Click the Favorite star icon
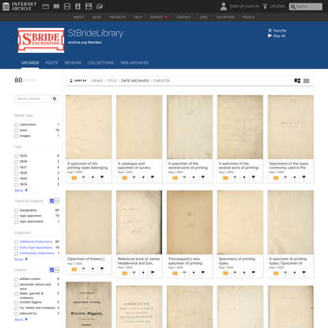The image size is (328, 328). click(270, 30)
